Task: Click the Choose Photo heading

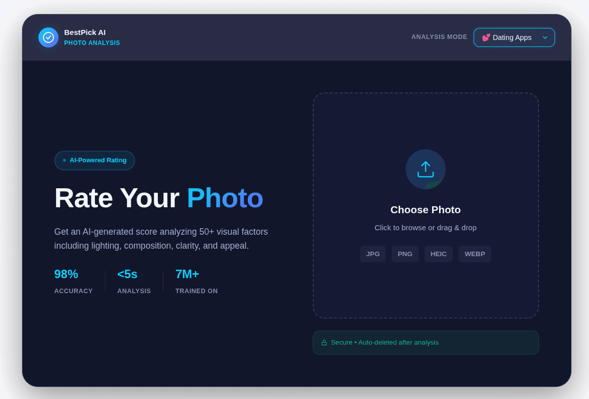Action: [x=425, y=210]
